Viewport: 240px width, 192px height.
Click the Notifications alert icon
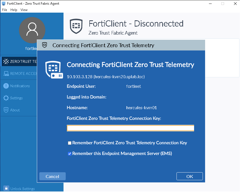click(x=6, y=86)
